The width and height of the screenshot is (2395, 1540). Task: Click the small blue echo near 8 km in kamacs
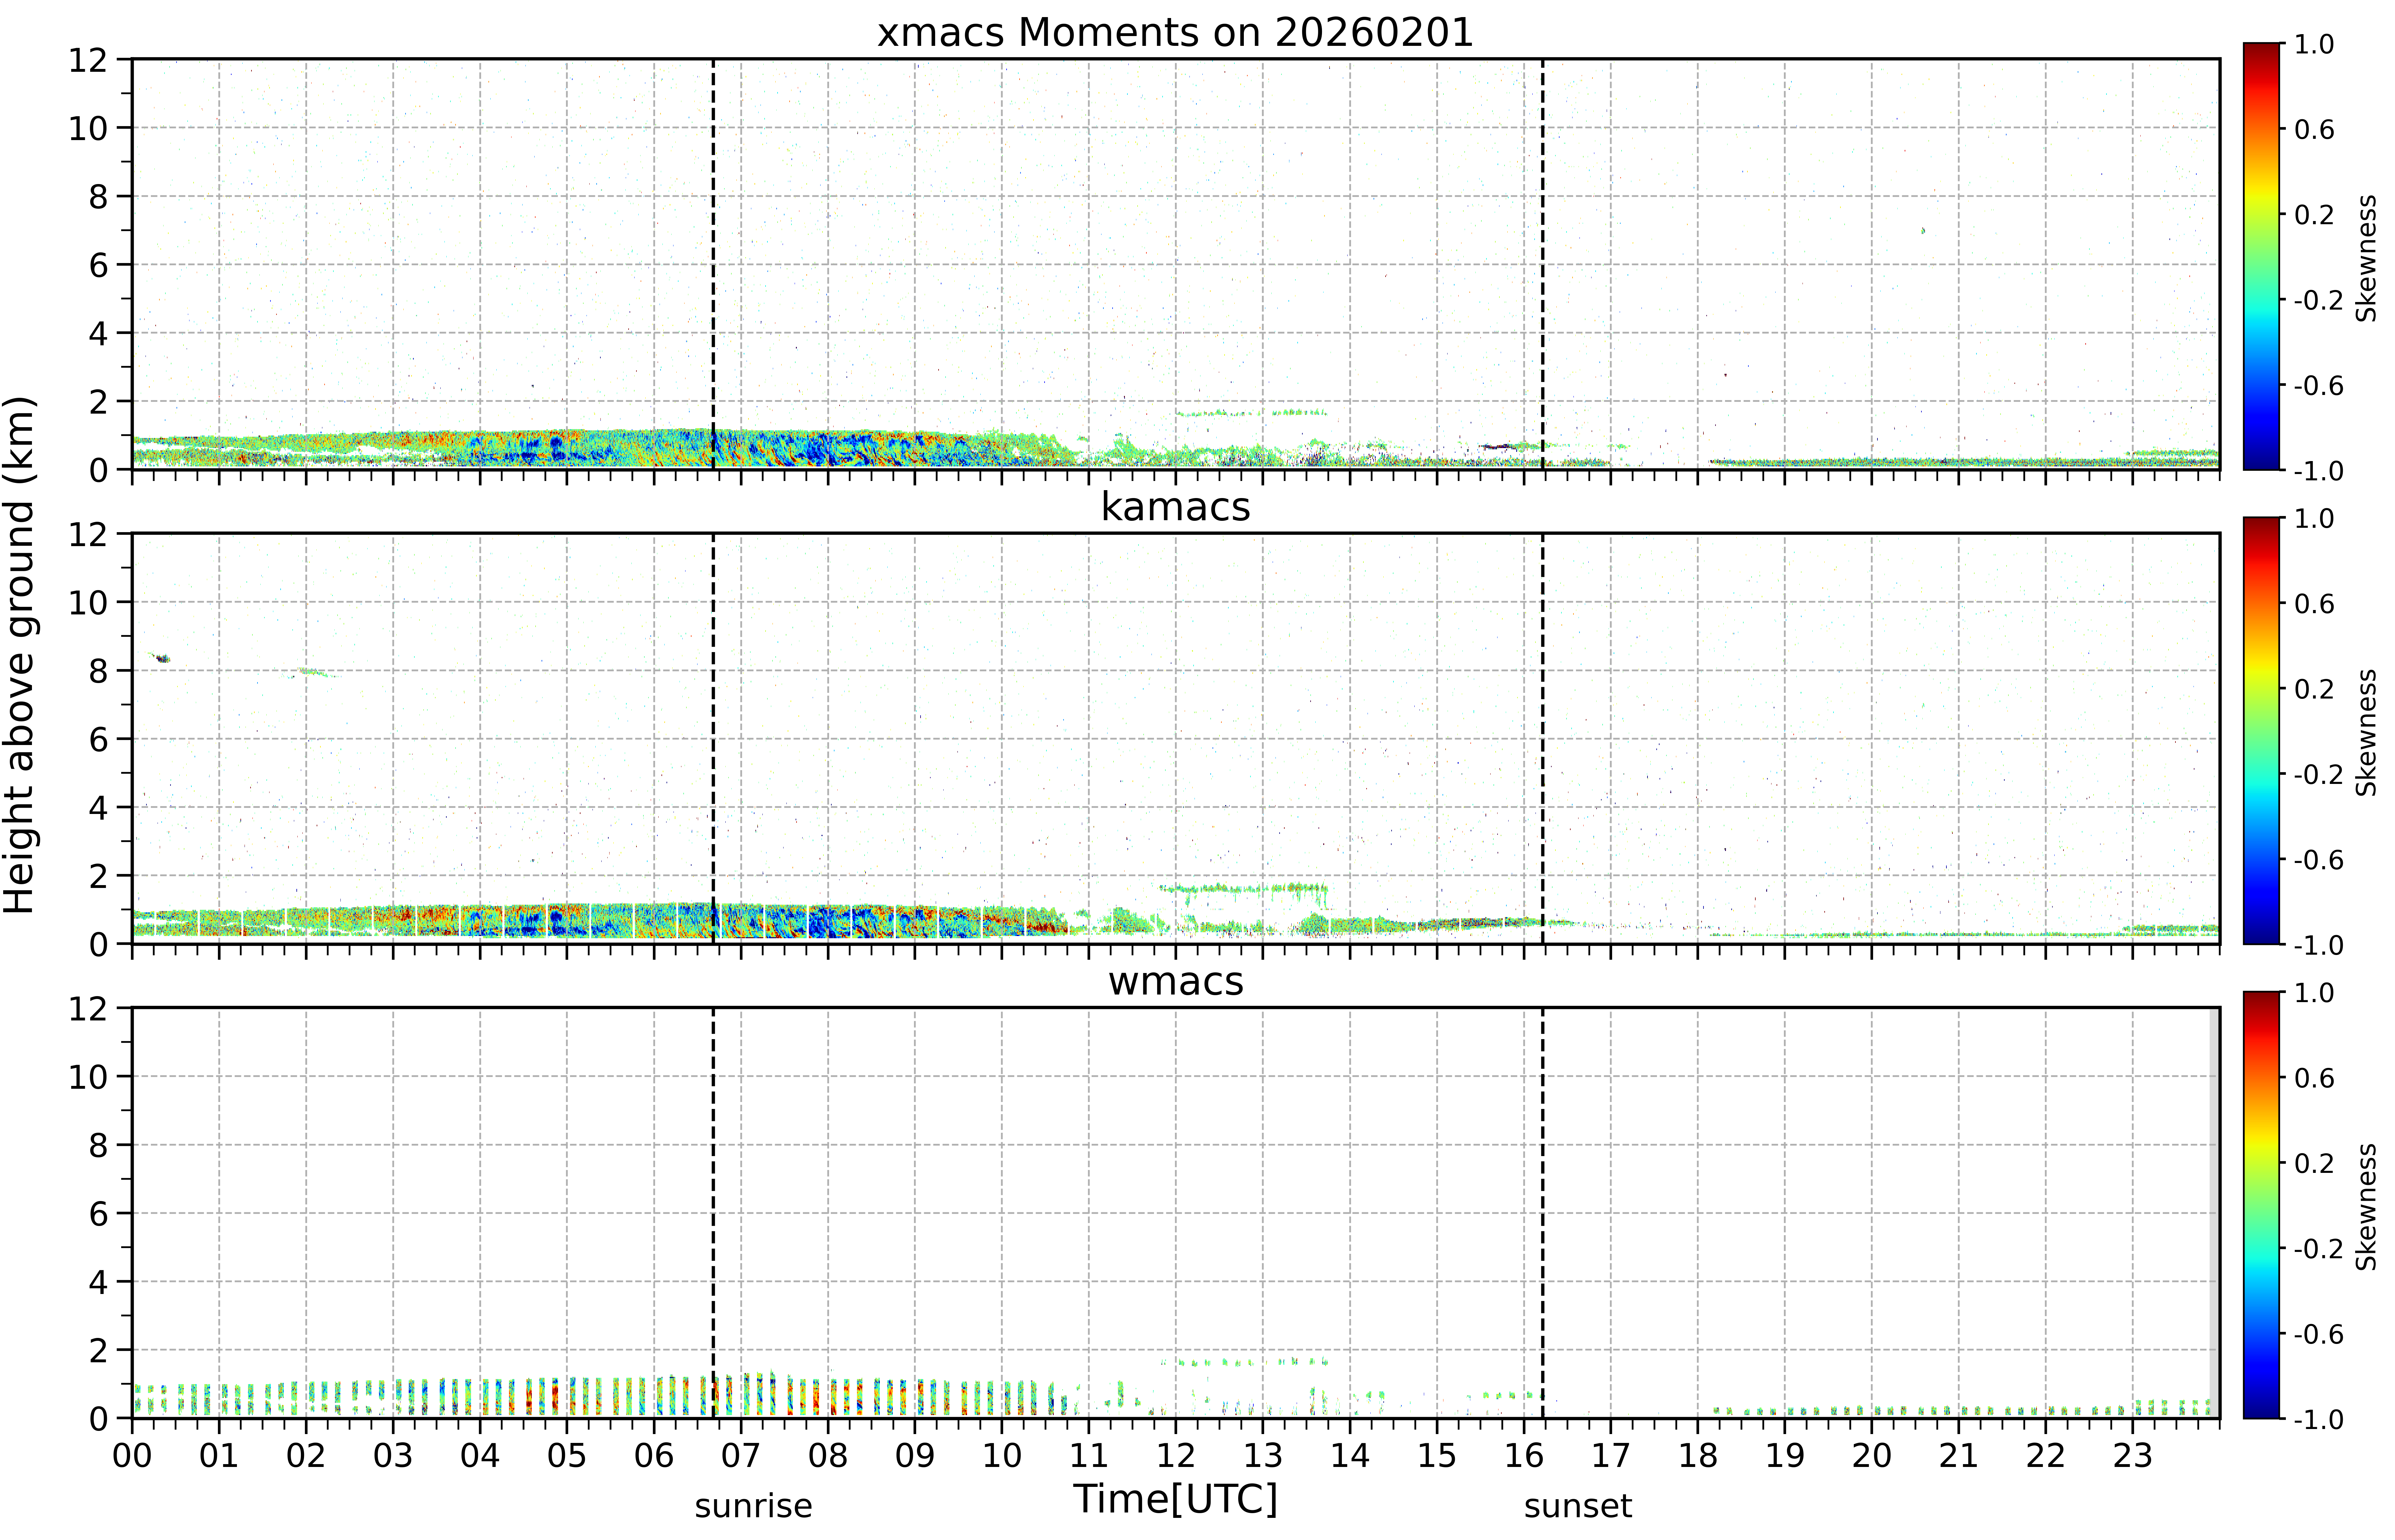click(162, 658)
